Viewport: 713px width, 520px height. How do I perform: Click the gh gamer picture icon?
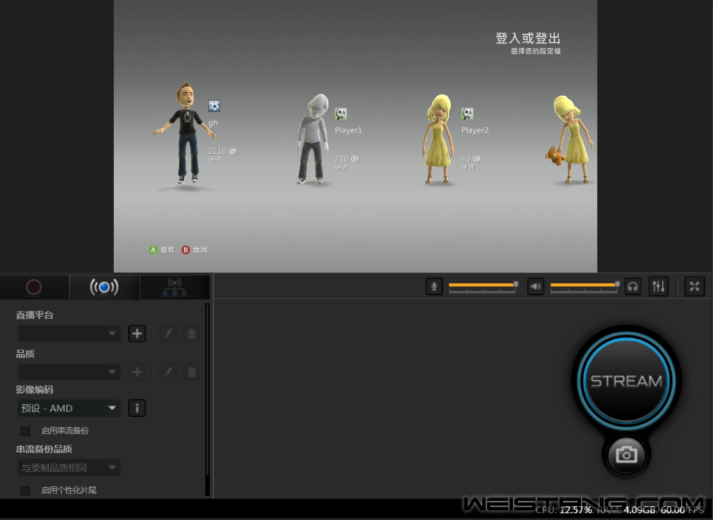pos(214,106)
